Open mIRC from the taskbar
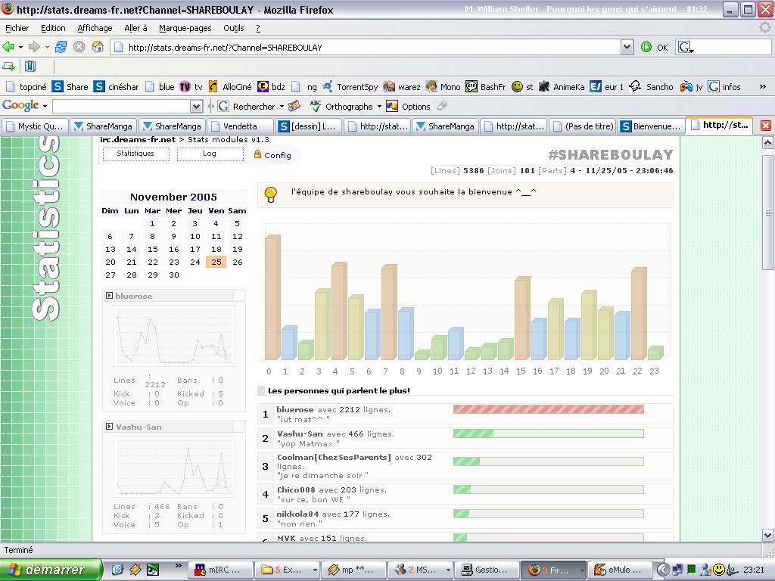The height and width of the screenshot is (581, 775). [220, 570]
